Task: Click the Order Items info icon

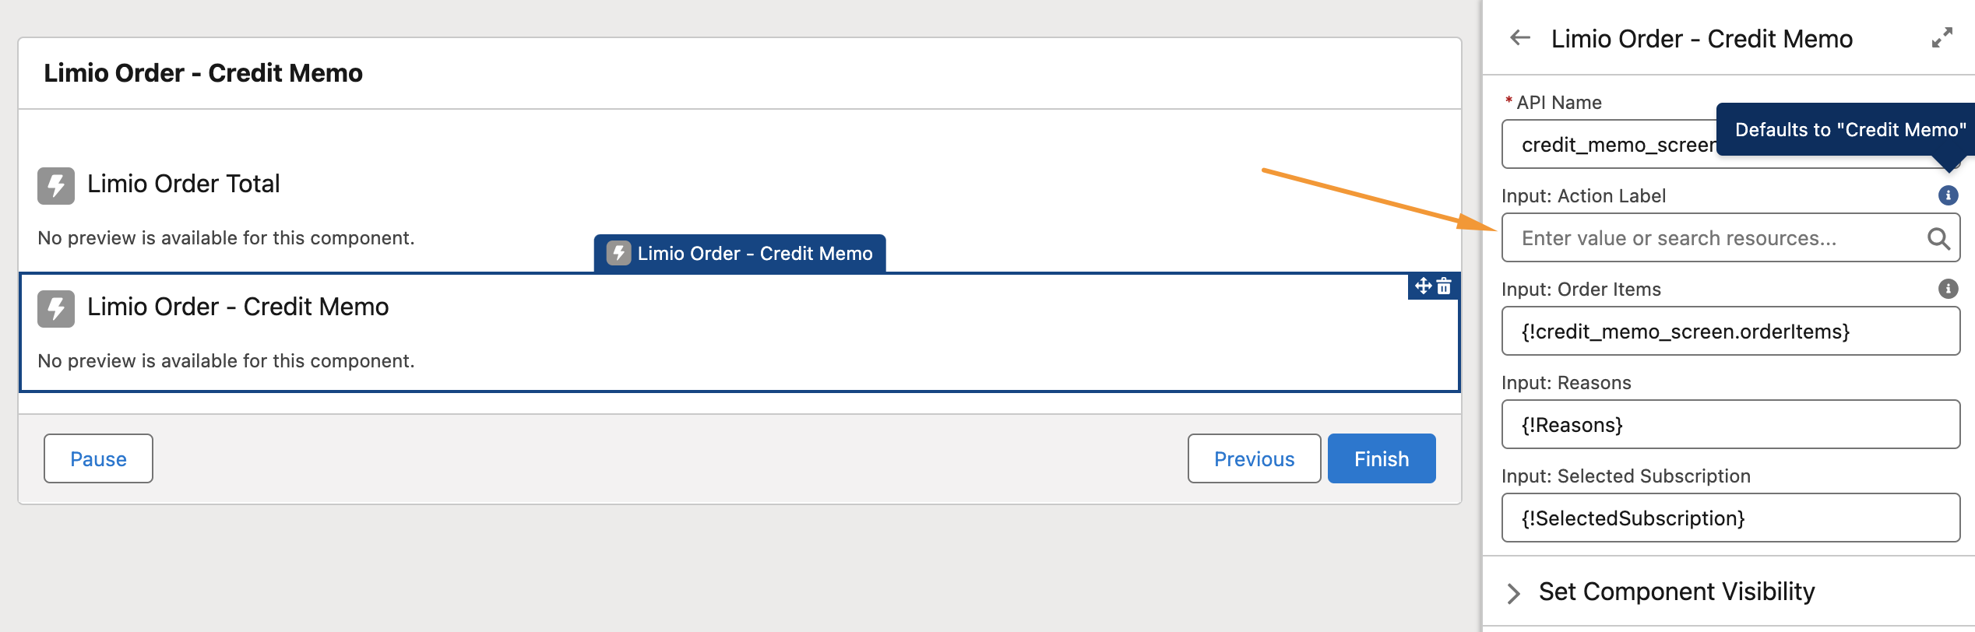Action: coord(1948,289)
